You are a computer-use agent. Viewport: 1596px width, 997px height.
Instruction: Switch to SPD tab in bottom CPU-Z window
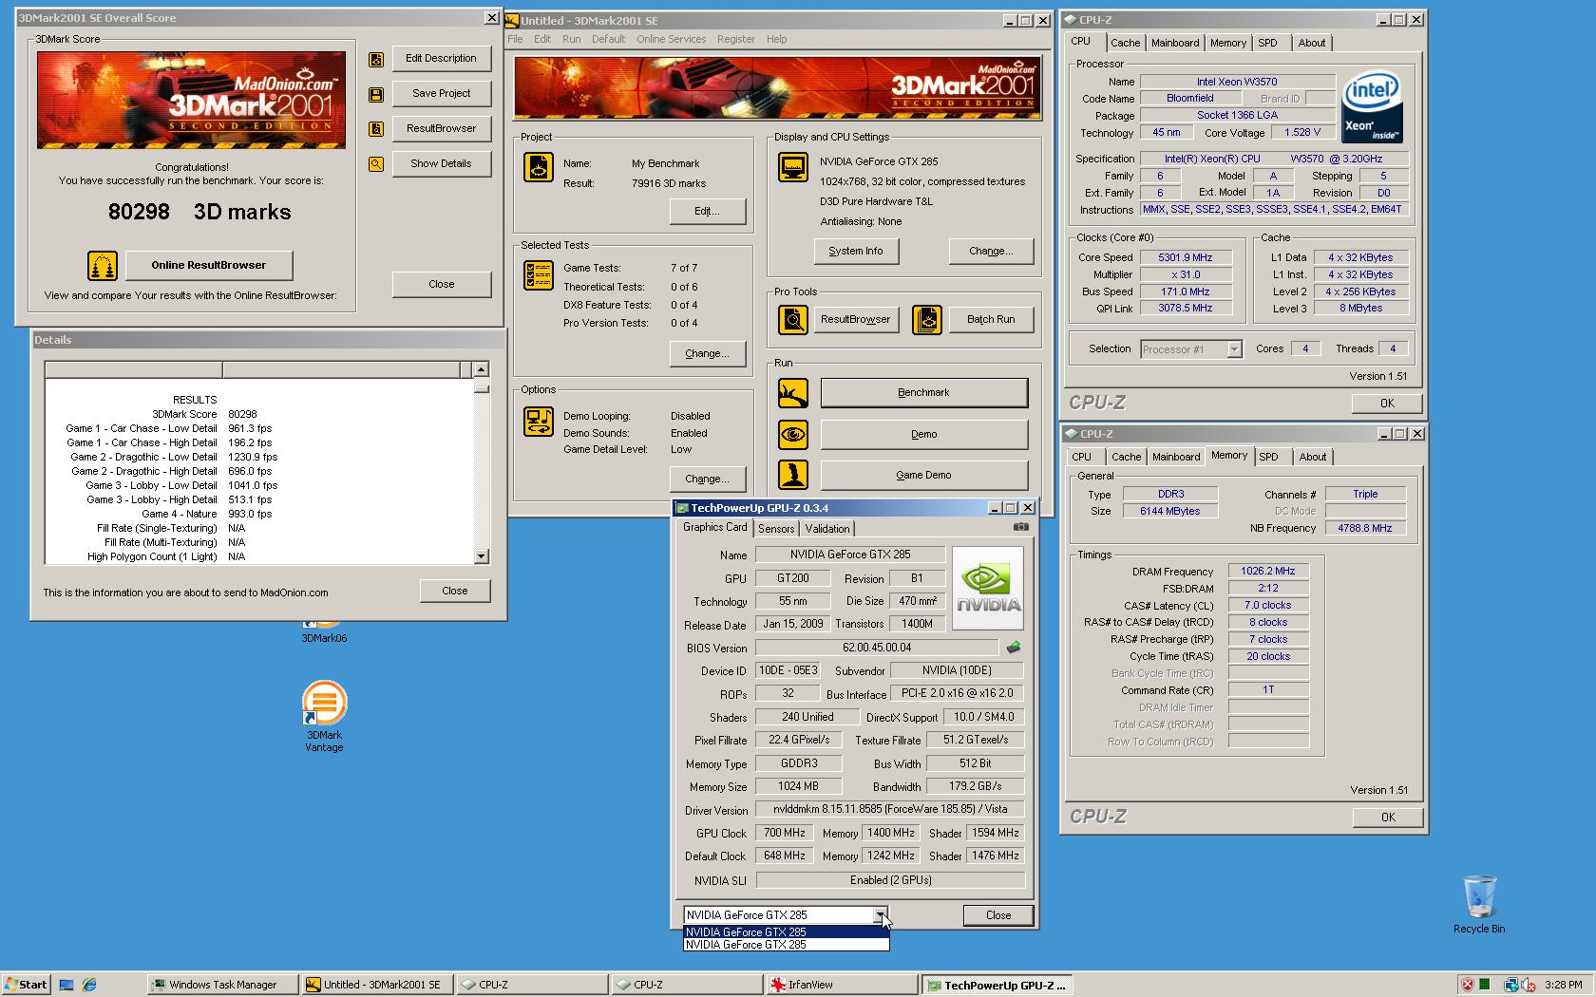pos(1268,457)
